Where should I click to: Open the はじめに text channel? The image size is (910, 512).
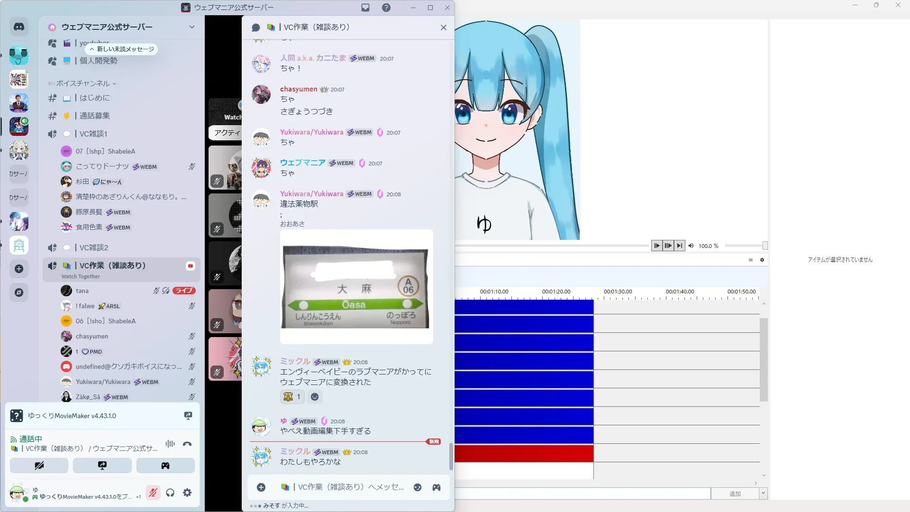point(94,98)
